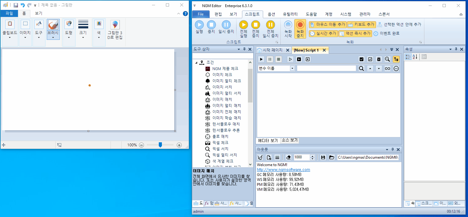Click the categorized view icon in 속성 panel

click(x=408, y=57)
